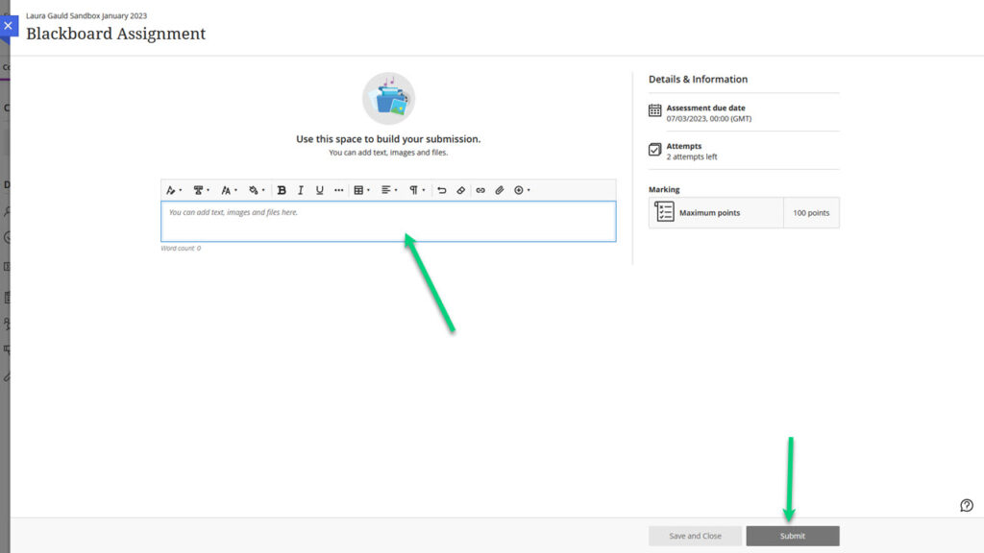Click 'Laura Gauld Sandbox January 2023' course name
Image resolution: width=984 pixels, height=553 pixels.
(x=86, y=15)
